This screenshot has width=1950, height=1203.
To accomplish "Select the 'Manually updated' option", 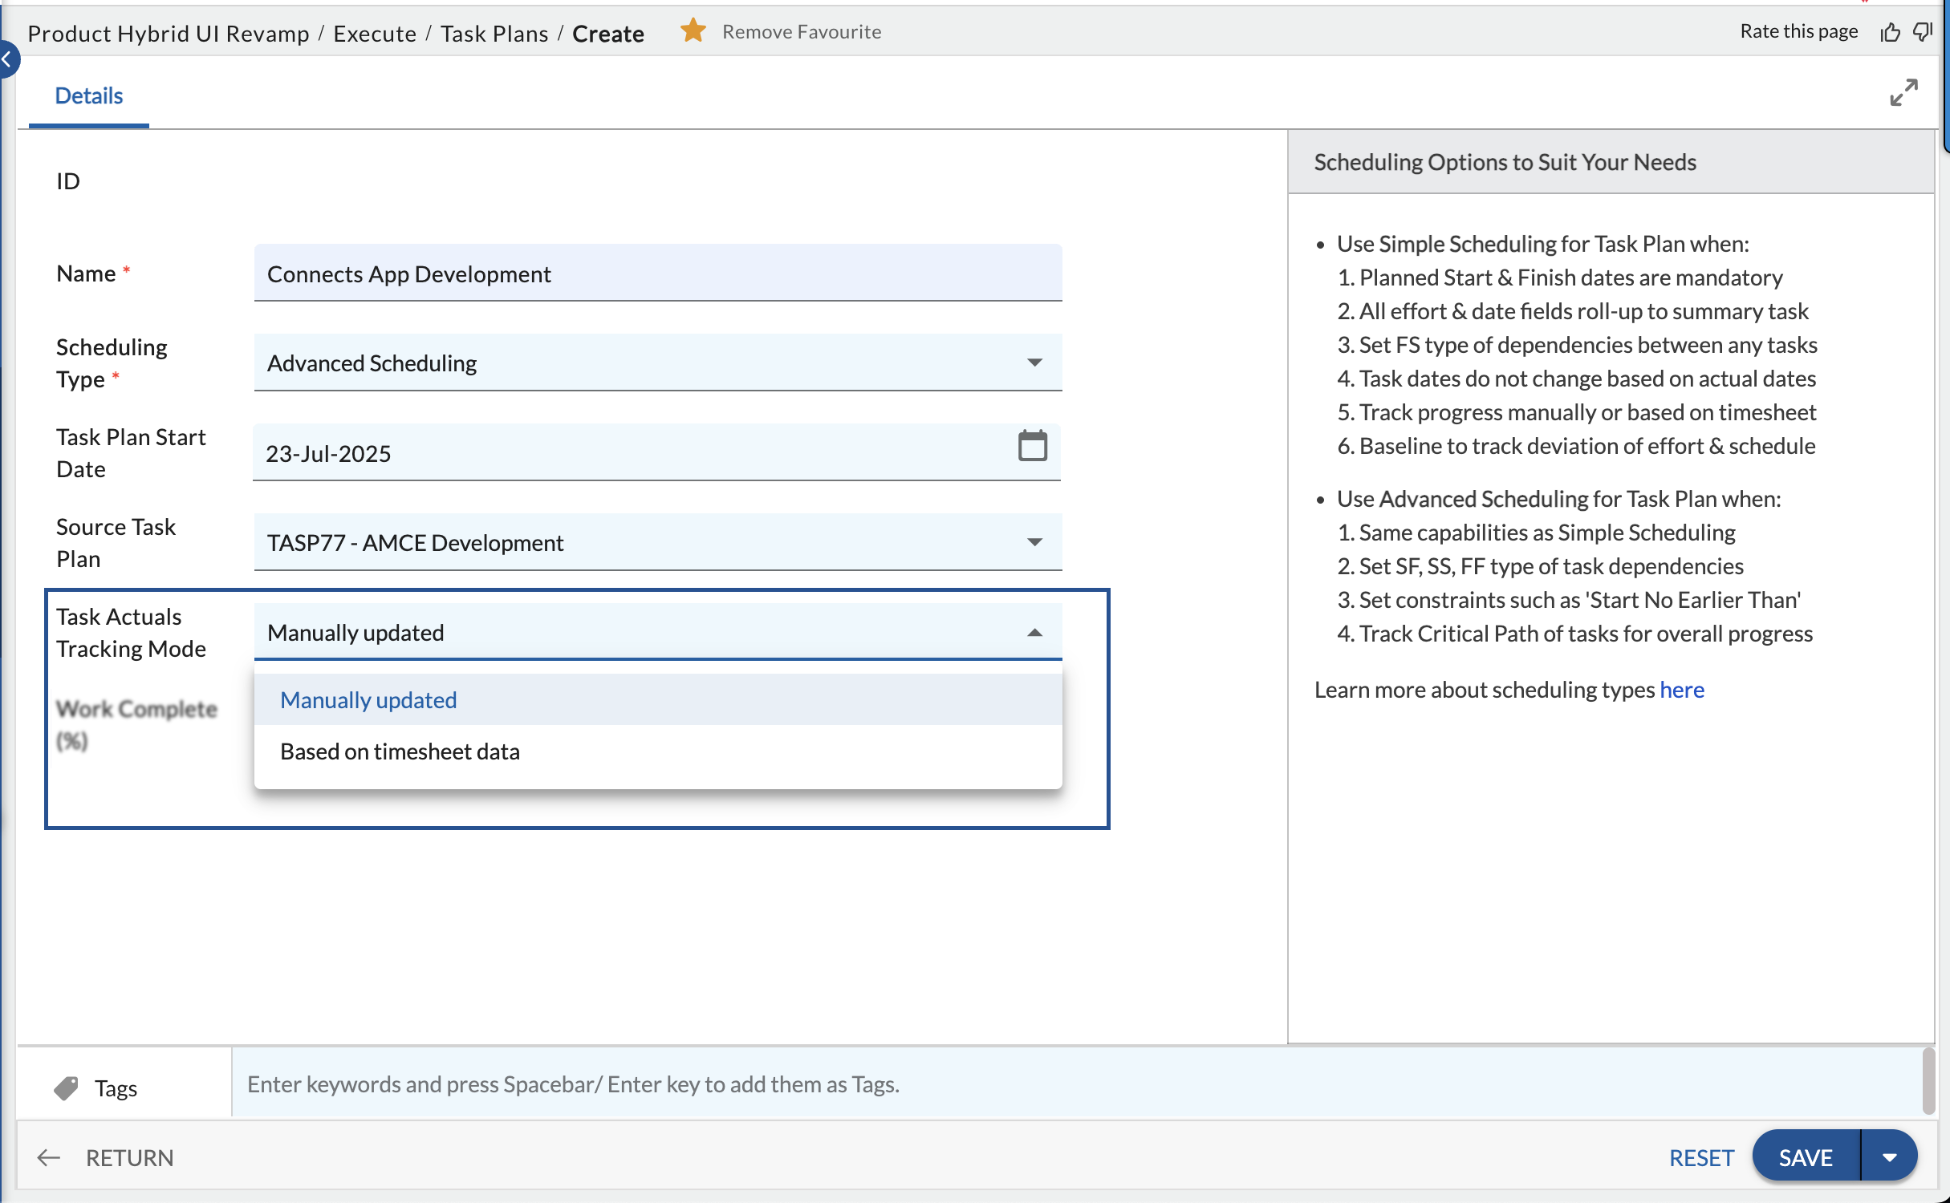I will point(658,700).
